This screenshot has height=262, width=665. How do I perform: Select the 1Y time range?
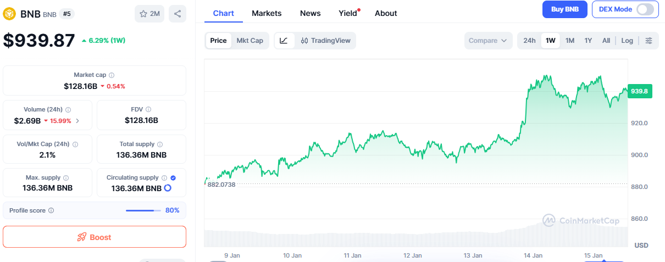coord(588,41)
